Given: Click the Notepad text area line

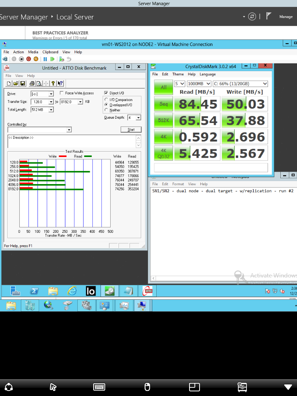Looking at the screenshot, I should [x=223, y=191].
